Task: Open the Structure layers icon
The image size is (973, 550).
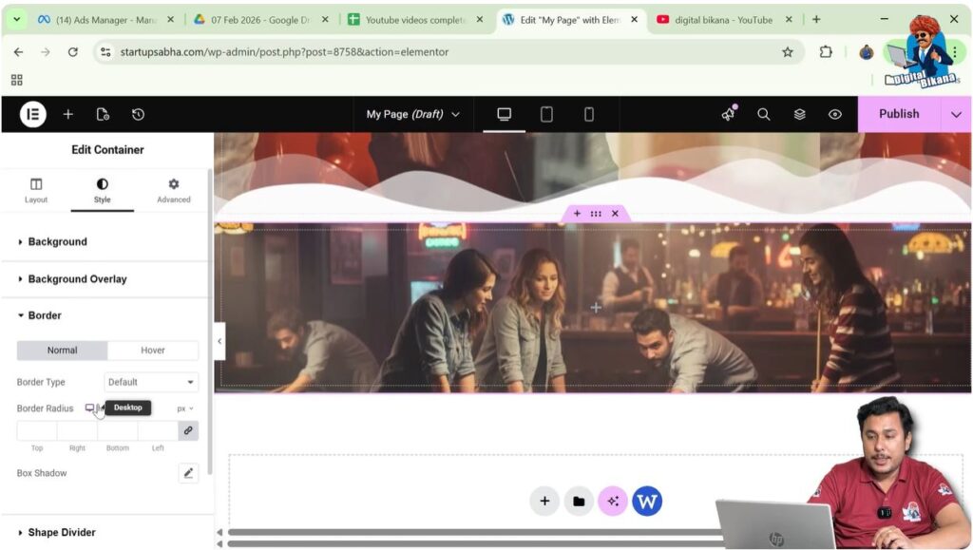Action: click(799, 114)
